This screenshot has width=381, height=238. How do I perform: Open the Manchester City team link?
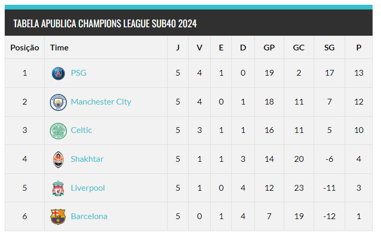click(x=101, y=102)
